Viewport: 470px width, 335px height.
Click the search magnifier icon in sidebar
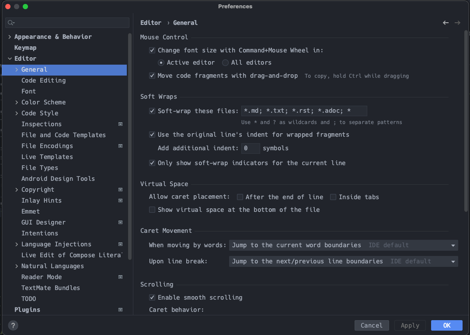[11, 23]
